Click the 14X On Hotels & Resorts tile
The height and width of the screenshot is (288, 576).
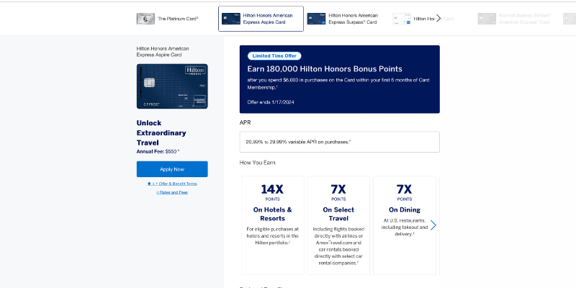(x=273, y=225)
